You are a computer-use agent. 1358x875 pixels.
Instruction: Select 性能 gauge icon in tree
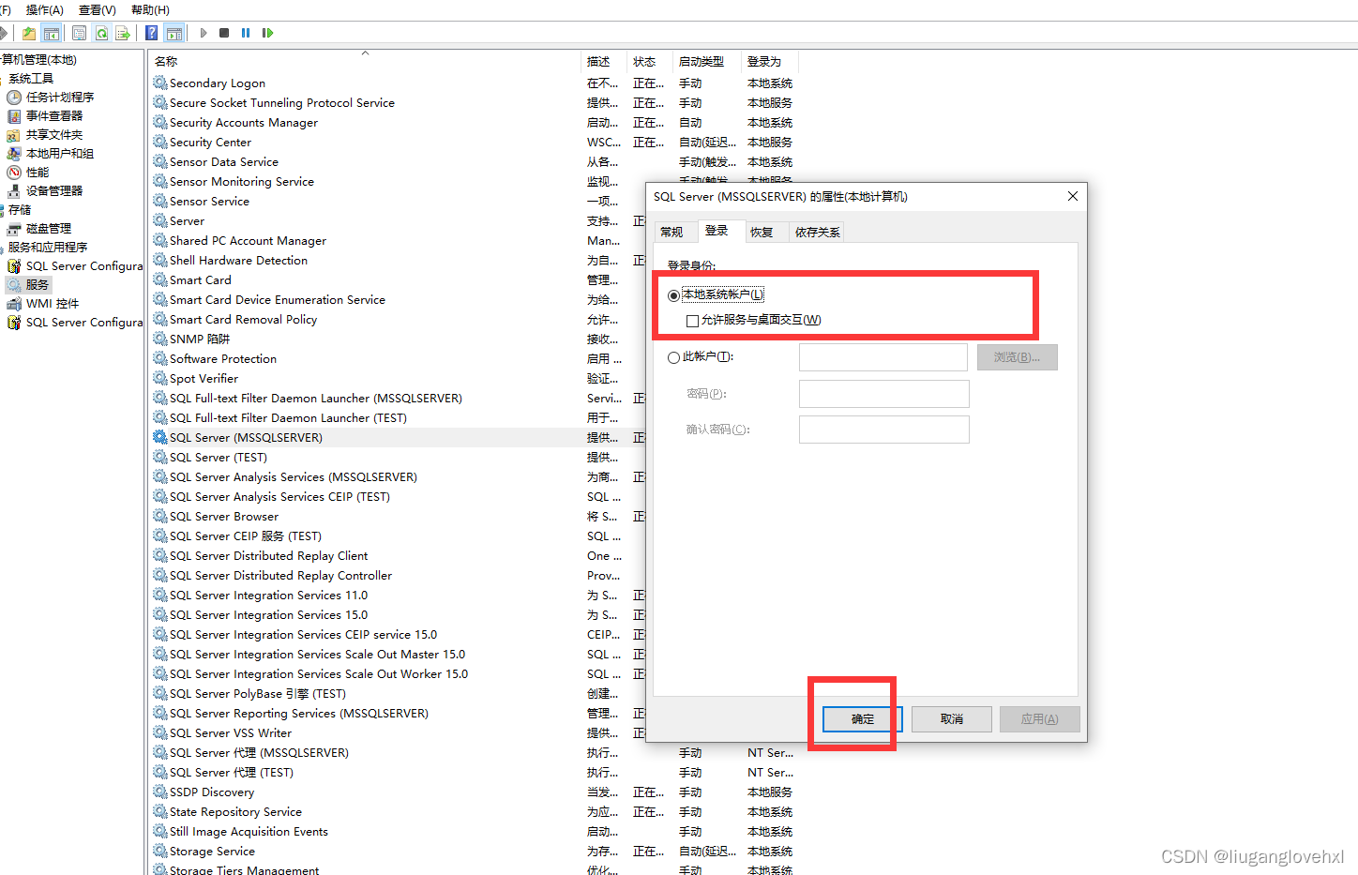point(14,173)
